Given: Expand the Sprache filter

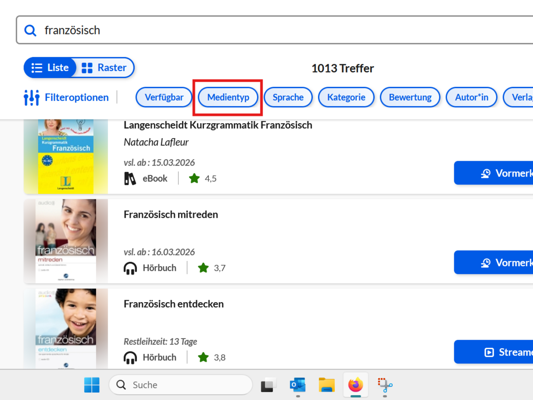Looking at the screenshot, I should point(288,97).
